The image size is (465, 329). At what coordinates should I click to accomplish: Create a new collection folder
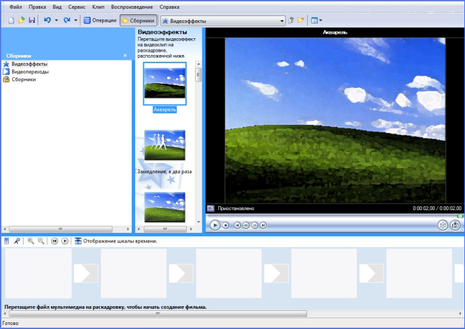301,21
